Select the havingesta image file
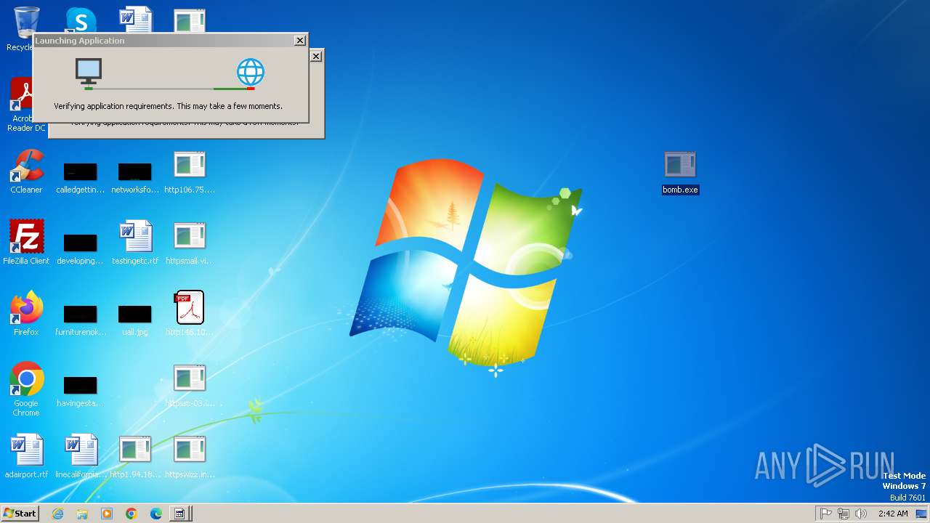Screen dimensions: 930x523 81,392
